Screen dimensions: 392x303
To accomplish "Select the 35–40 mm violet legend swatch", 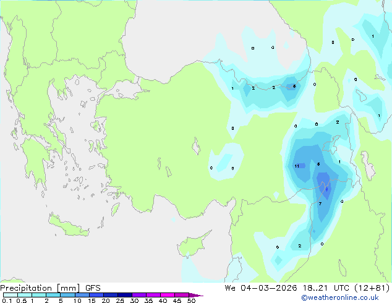I will (x=153, y=295).
